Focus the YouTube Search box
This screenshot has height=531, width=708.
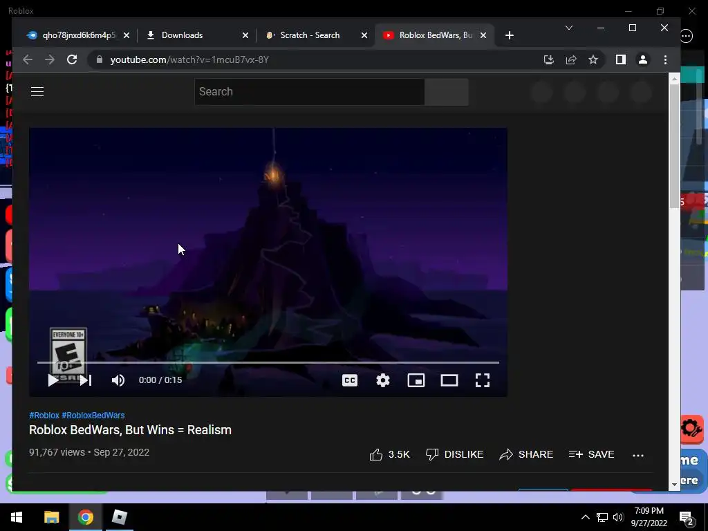309,92
